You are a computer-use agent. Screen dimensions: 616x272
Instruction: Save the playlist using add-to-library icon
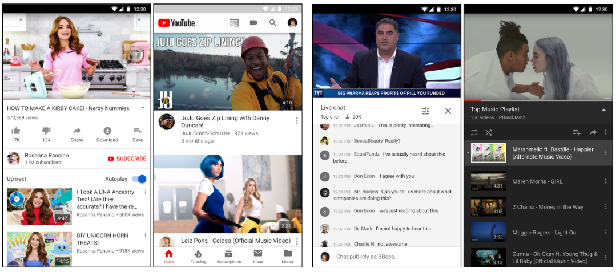pos(577,132)
